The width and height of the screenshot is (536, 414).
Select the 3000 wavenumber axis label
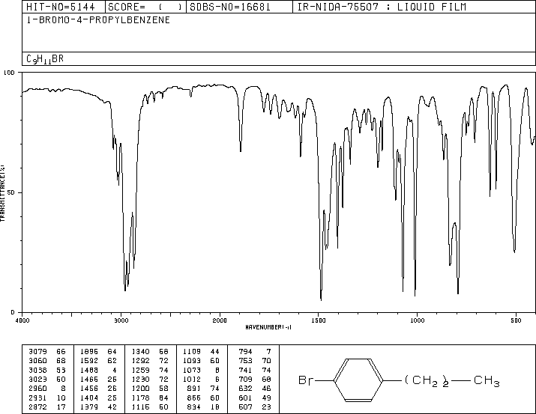click(121, 320)
